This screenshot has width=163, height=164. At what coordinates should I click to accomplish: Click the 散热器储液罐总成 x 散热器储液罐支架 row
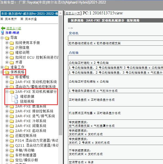point(115,43)
